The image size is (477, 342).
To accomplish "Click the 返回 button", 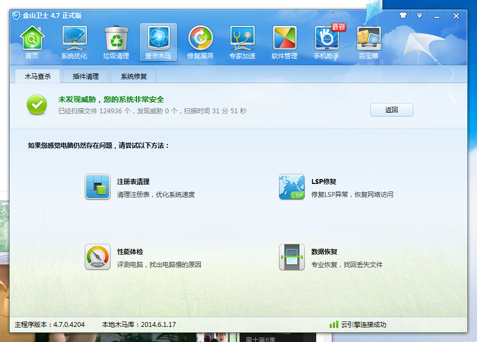I will pos(392,110).
